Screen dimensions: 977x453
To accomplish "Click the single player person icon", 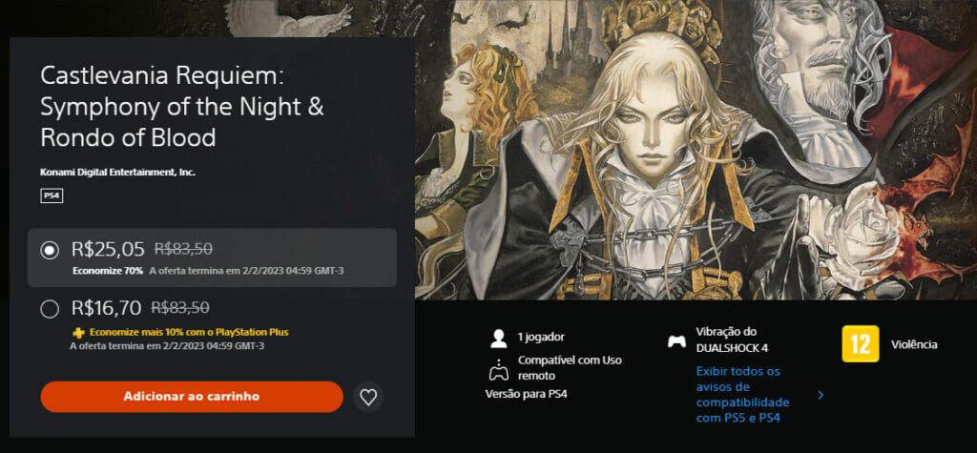I will [498, 339].
